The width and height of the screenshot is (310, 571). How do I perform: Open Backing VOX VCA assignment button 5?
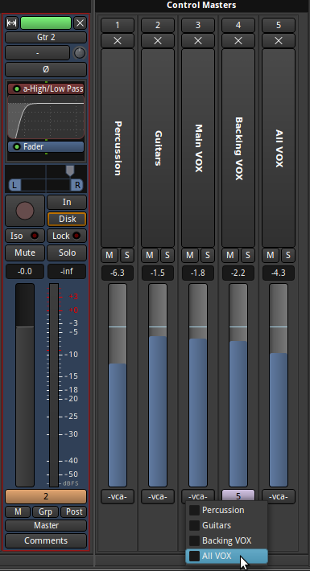tap(238, 496)
